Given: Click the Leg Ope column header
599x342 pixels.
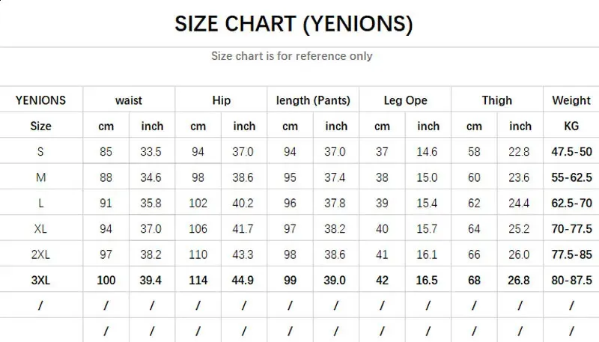Looking at the screenshot, I should point(405,100).
